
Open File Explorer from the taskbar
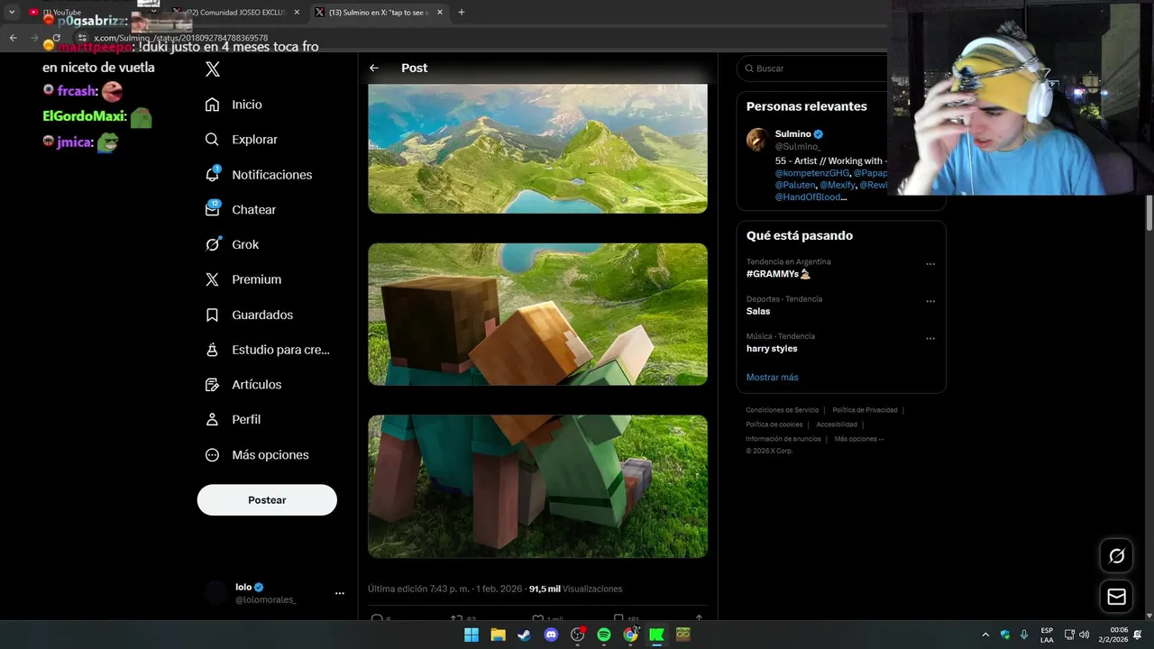click(x=498, y=635)
